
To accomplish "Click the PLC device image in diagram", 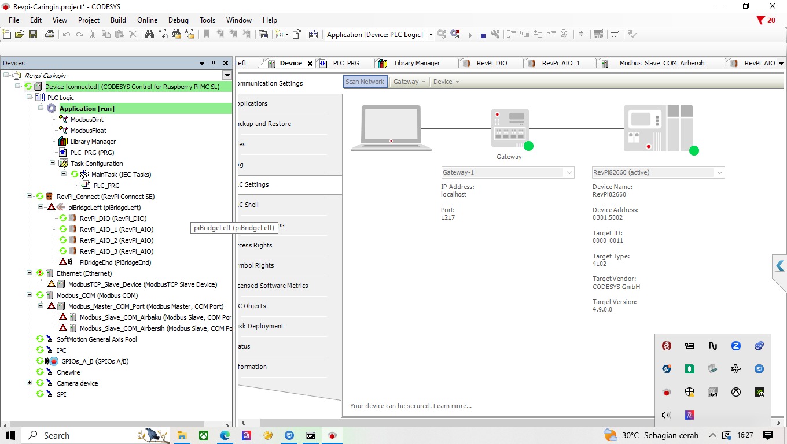I will click(x=659, y=128).
